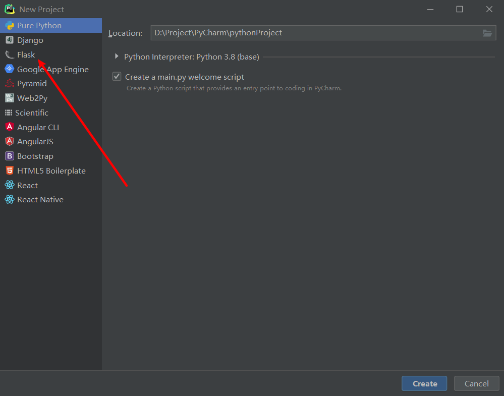Click the React Native atom icon
Screen dimensions: 504x396
coord(10,200)
